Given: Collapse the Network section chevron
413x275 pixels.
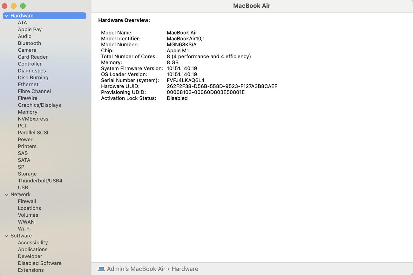Looking at the screenshot, I should point(6,195).
